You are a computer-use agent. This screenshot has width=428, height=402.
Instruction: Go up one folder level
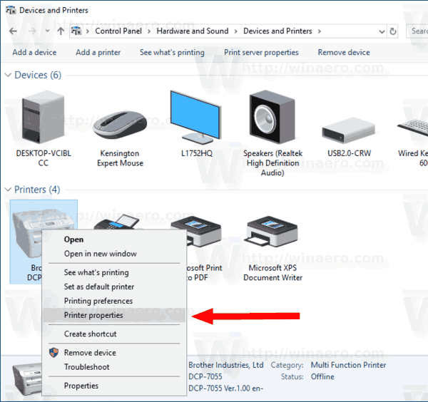pos(61,31)
